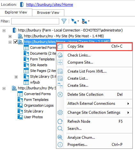
Task: Switch to the Explorer View tab
Action: 16,13
